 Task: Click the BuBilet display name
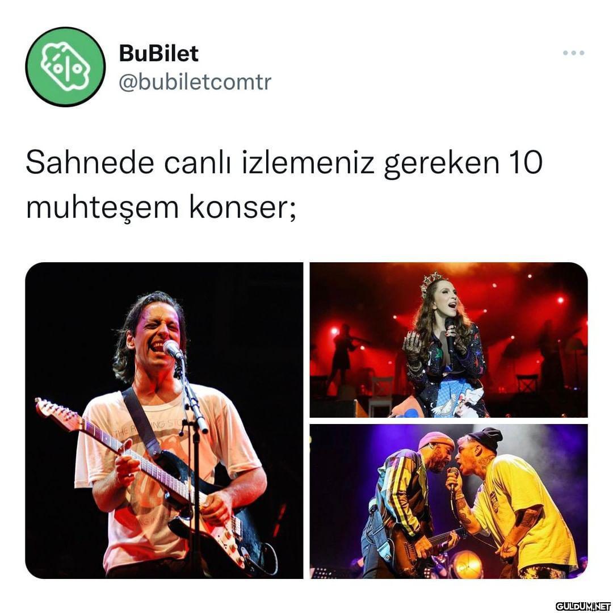pyautogui.click(x=158, y=53)
